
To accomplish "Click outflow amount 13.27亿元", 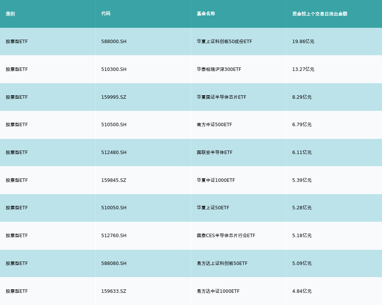I will [303, 69].
